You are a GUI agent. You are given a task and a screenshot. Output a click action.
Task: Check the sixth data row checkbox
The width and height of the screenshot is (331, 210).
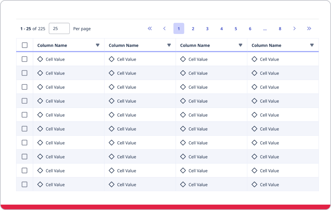25,129
